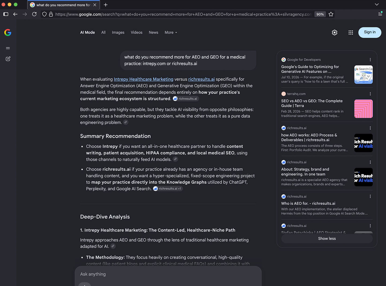386x286 pixels.
Task: Click link icon after 'adapted for AI'
Action: tap(113, 246)
